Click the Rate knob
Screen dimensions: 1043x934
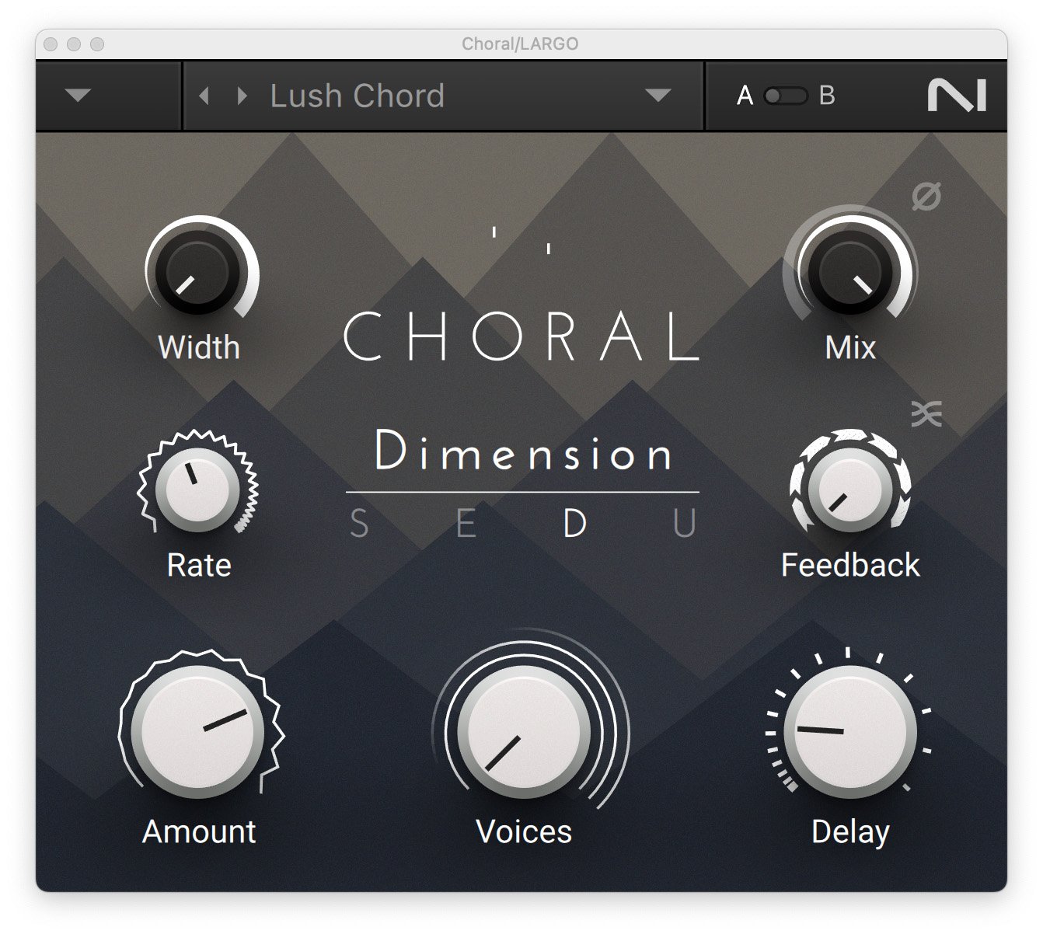click(x=198, y=489)
